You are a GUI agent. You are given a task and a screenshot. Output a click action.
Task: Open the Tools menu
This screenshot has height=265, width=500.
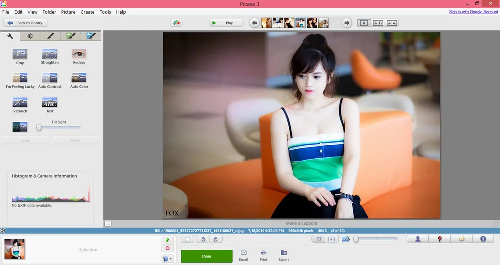click(105, 12)
